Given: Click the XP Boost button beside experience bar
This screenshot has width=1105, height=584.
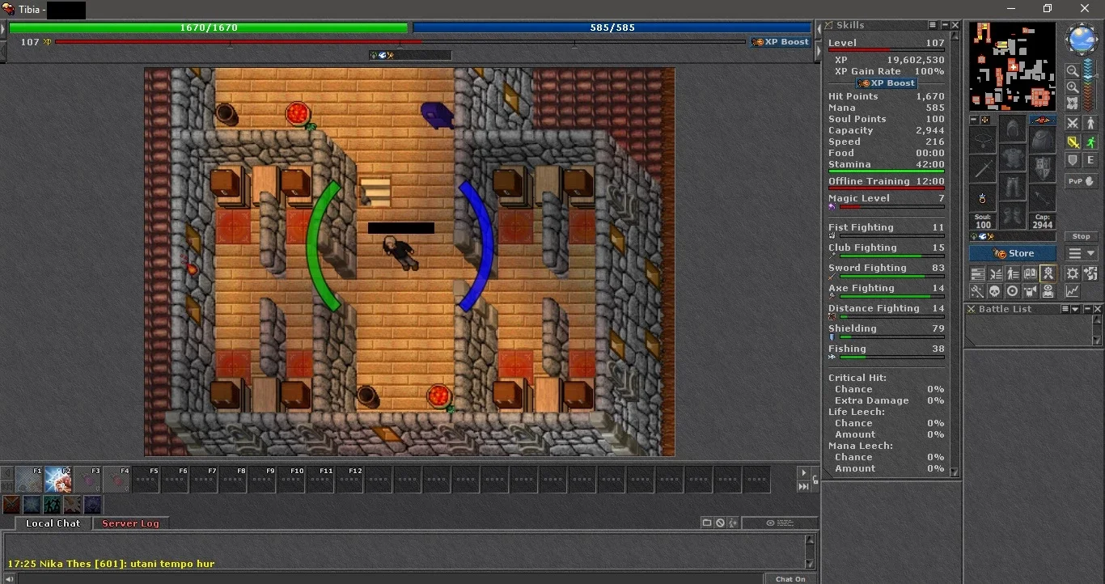Looking at the screenshot, I should coord(781,42).
